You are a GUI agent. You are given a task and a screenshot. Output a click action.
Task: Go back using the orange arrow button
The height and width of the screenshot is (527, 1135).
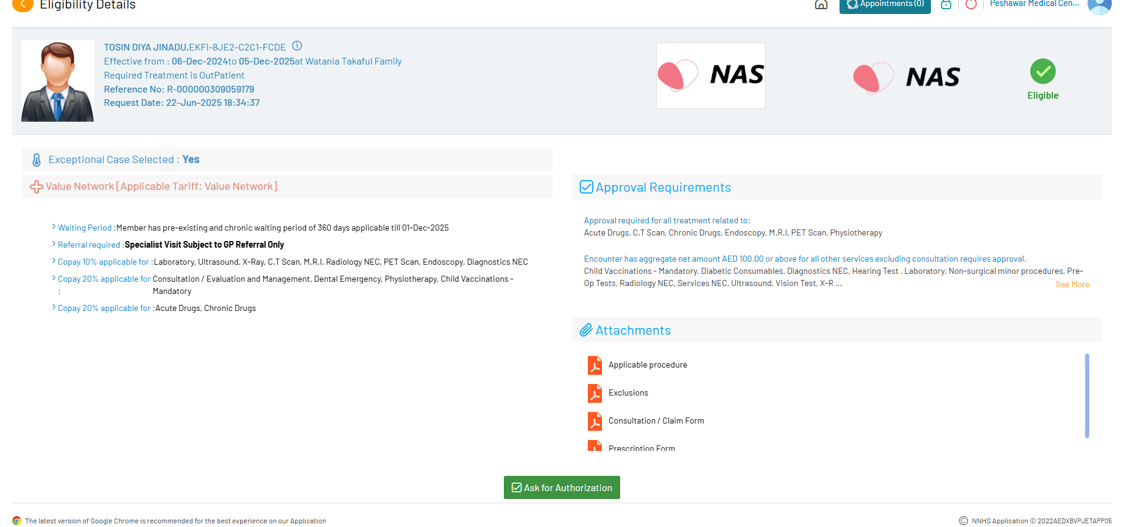pos(23,5)
